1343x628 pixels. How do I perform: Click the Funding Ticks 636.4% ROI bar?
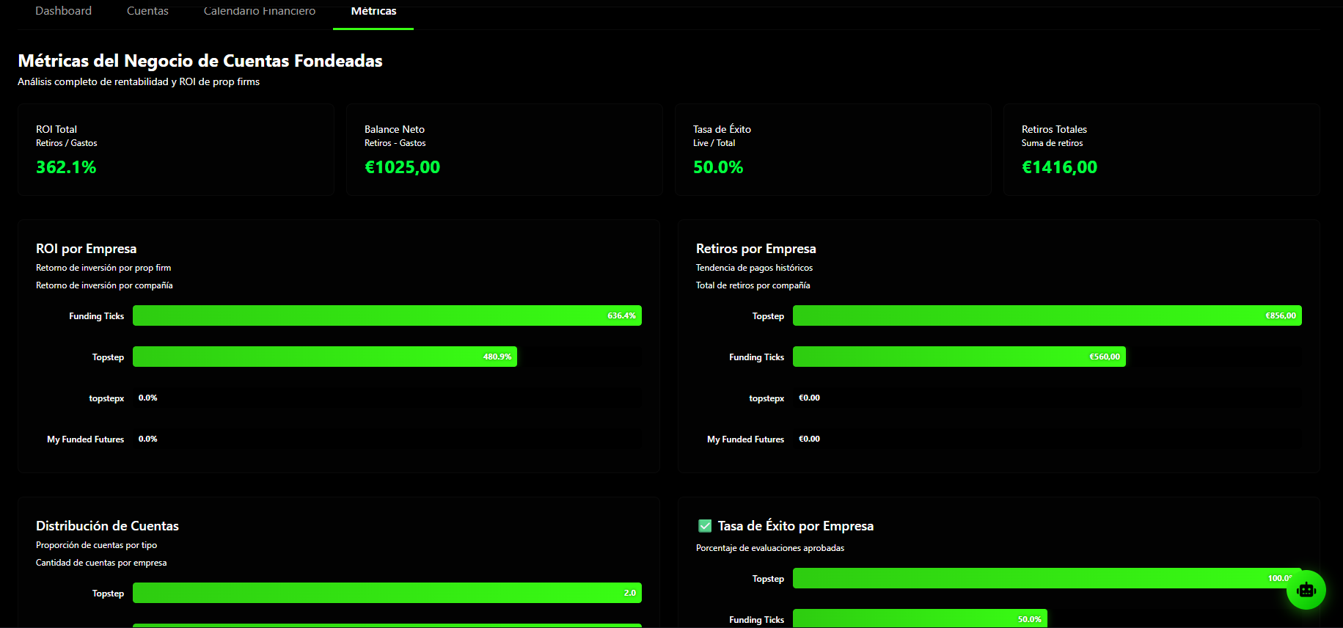pyautogui.click(x=387, y=315)
